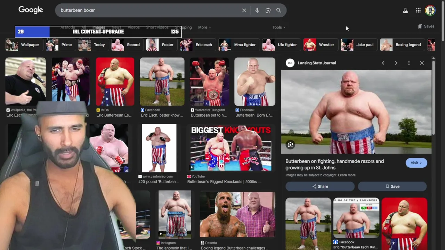445x250 pixels.
Task: Save the previewed image
Action: tap(392, 186)
